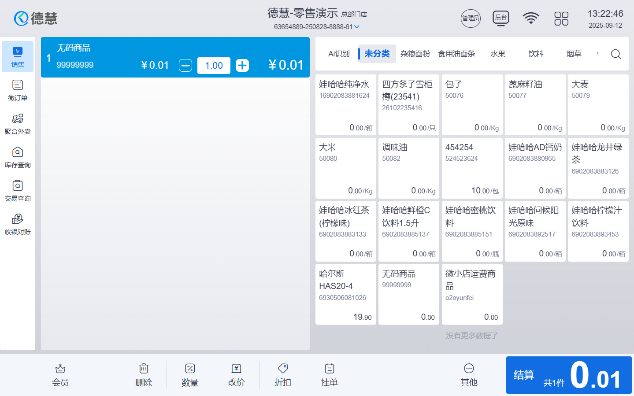Click the 德慧 logo
This screenshot has width=634, height=396.
[36, 19]
